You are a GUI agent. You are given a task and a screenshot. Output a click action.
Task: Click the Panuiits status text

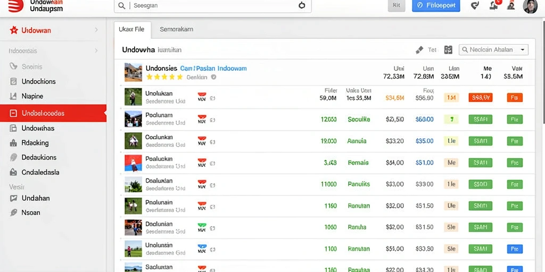[x=359, y=184]
